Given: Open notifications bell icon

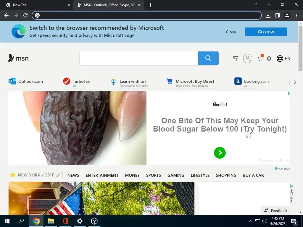Looking at the screenshot, I should tap(260, 58).
